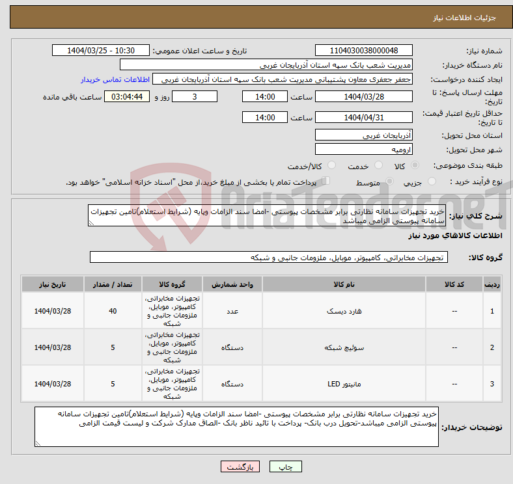Click the نام دستگاه خریدار field
The height and width of the screenshot is (484, 513).
(266, 65)
